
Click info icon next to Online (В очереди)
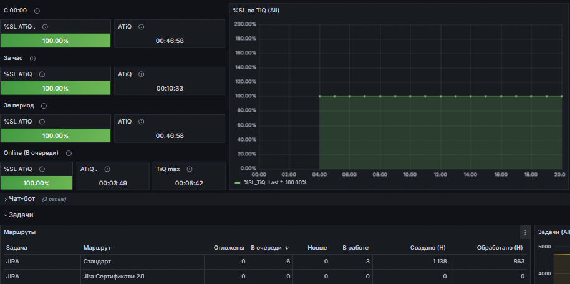point(69,154)
